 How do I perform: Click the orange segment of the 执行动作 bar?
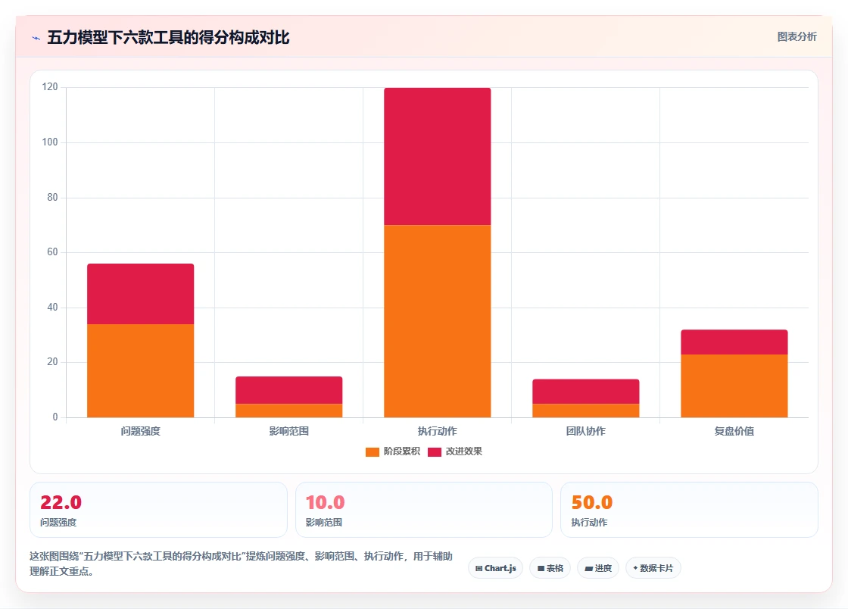tap(438, 321)
